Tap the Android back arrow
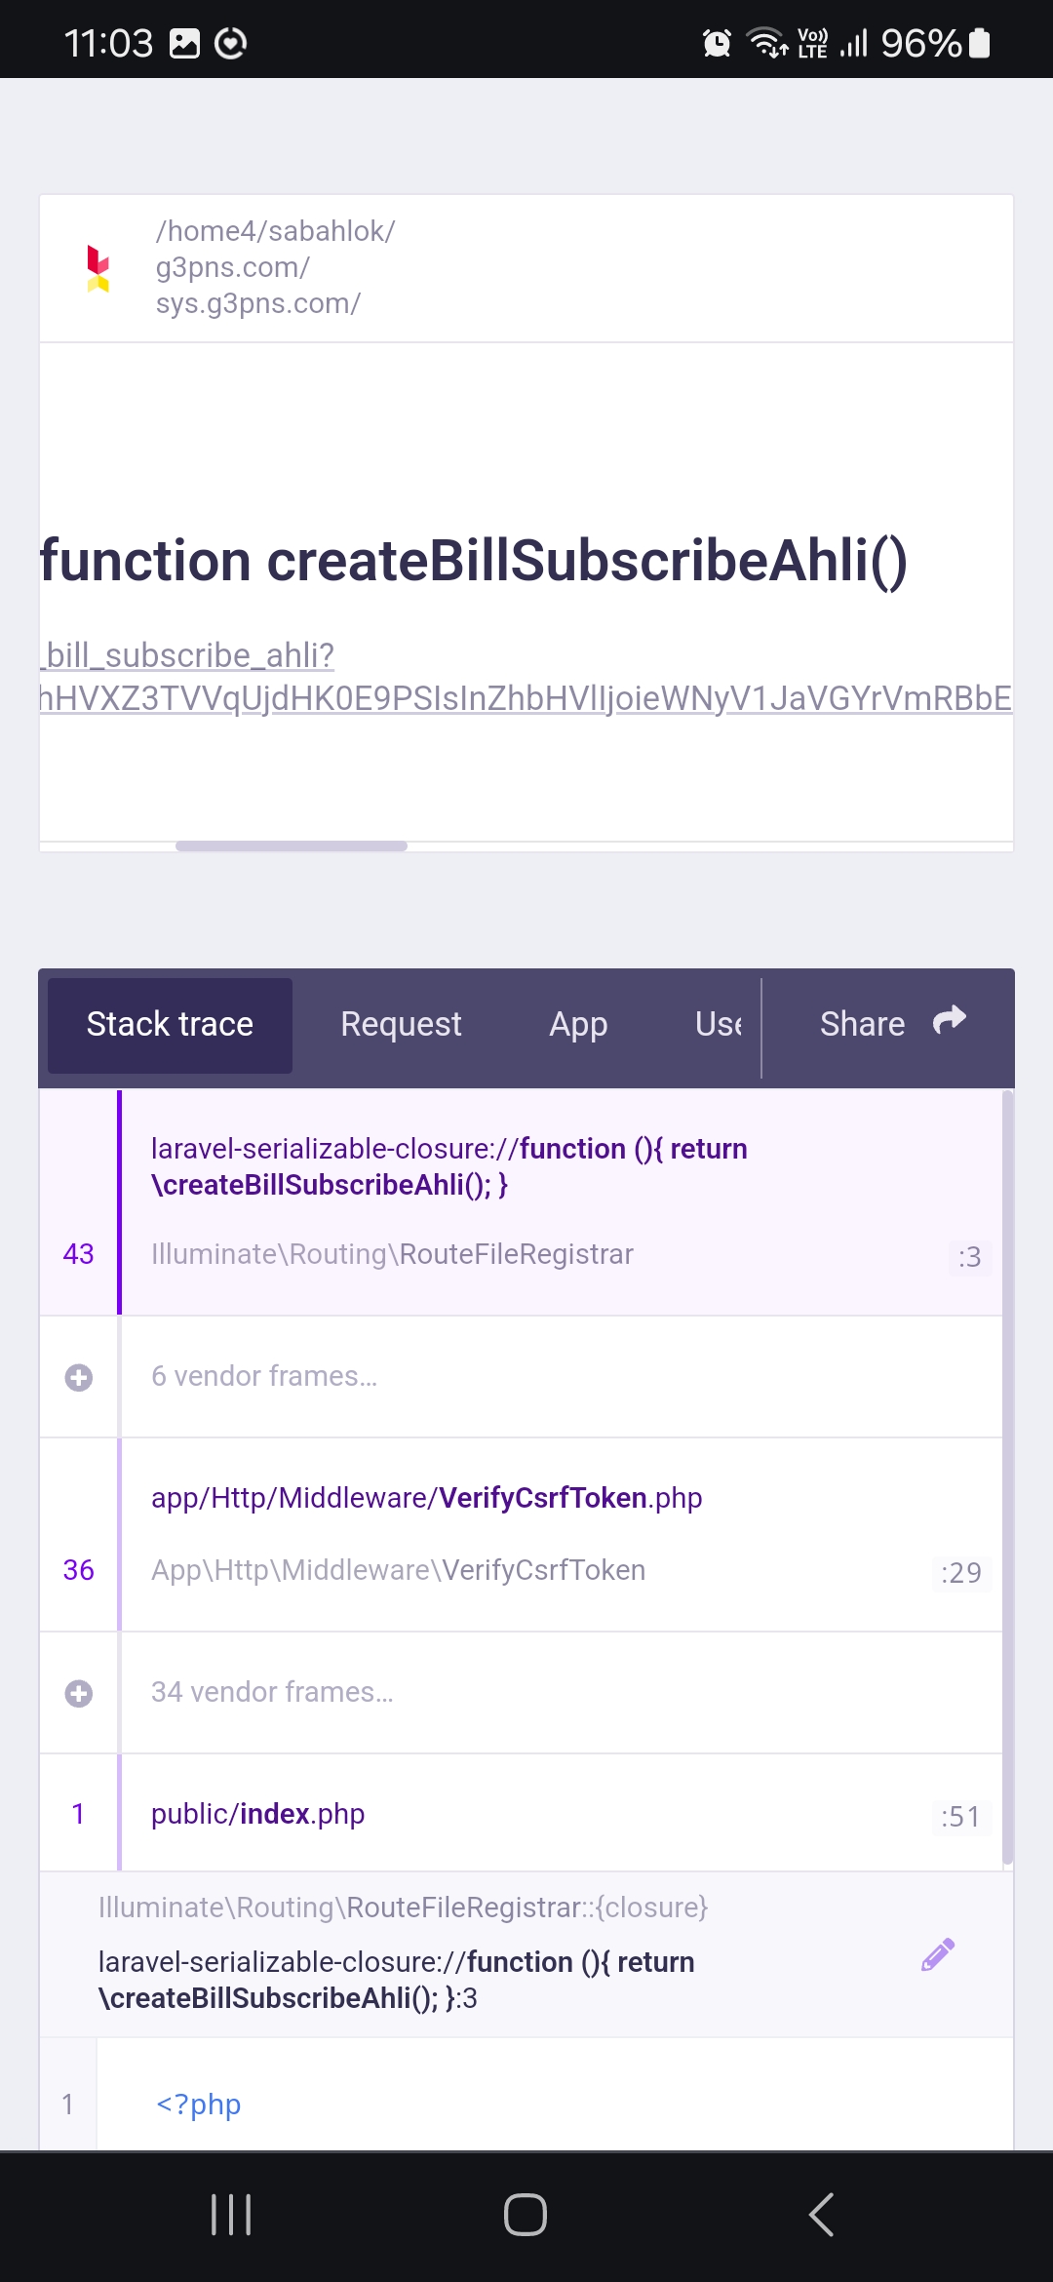Image resolution: width=1053 pixels, height=2282 pixels. click(x=821, y=2214)
